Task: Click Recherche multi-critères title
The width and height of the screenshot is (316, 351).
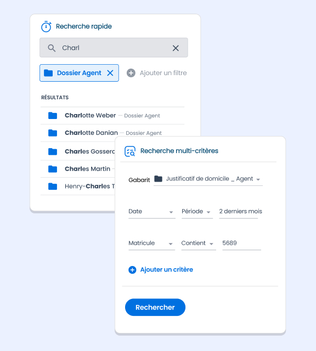Action: point(179,151)
